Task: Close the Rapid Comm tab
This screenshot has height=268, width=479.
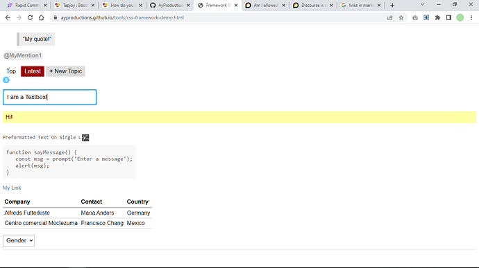Action: click(x=45, y=5)
